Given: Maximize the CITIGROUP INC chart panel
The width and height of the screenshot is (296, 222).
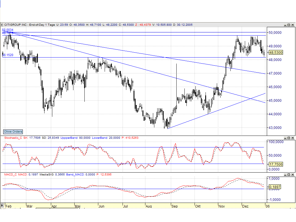Looking at the screenshot, I should [289, 25].
